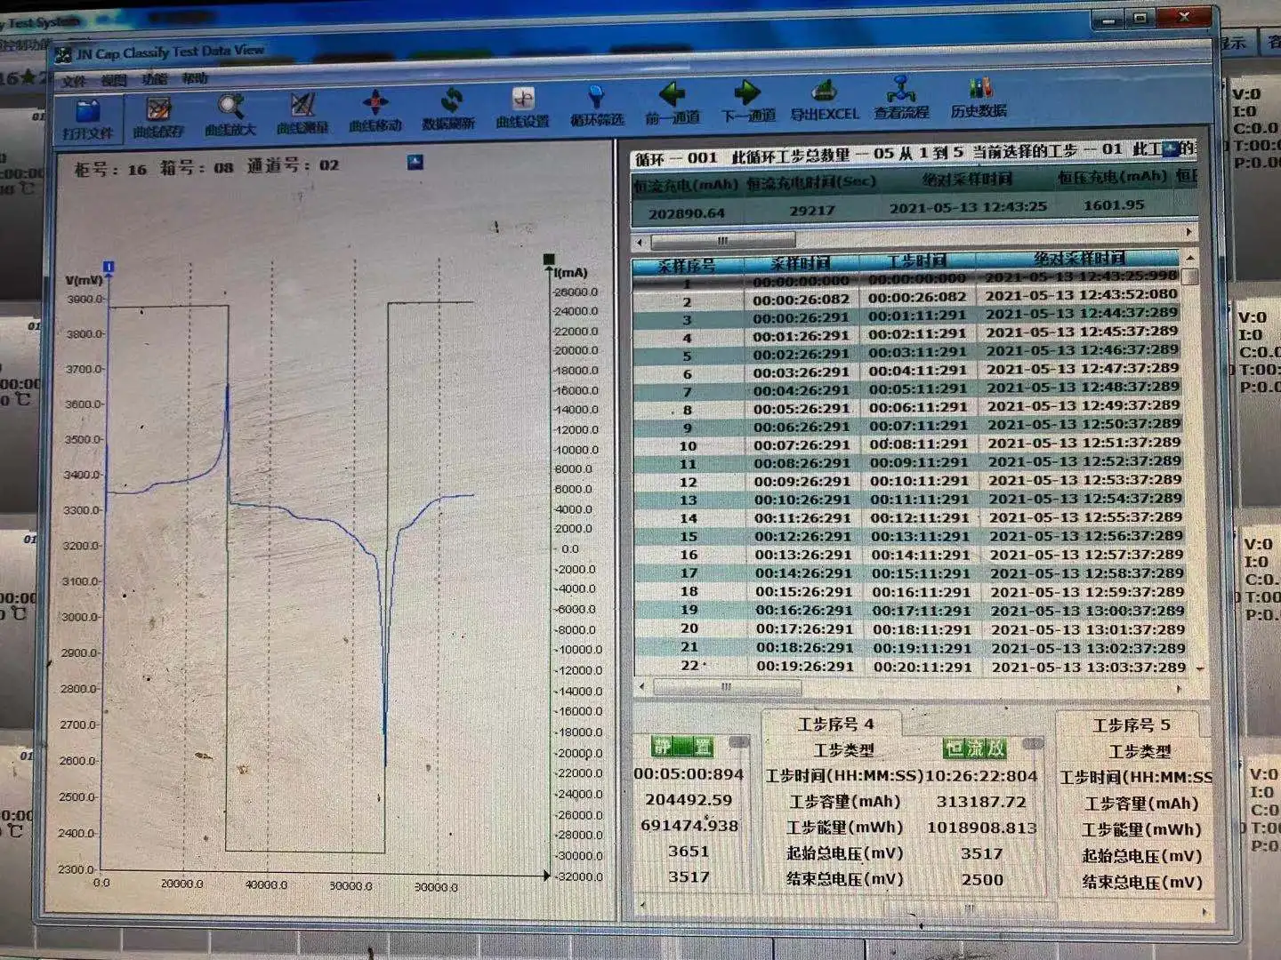This screenshot has width=1281, height=960.
Task: Open 历史数据 history data
Action: (x=979, y=98)
